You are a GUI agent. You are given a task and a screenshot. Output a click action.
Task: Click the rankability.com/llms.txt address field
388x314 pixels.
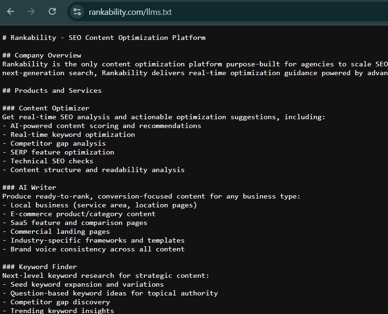click(130, 12)
